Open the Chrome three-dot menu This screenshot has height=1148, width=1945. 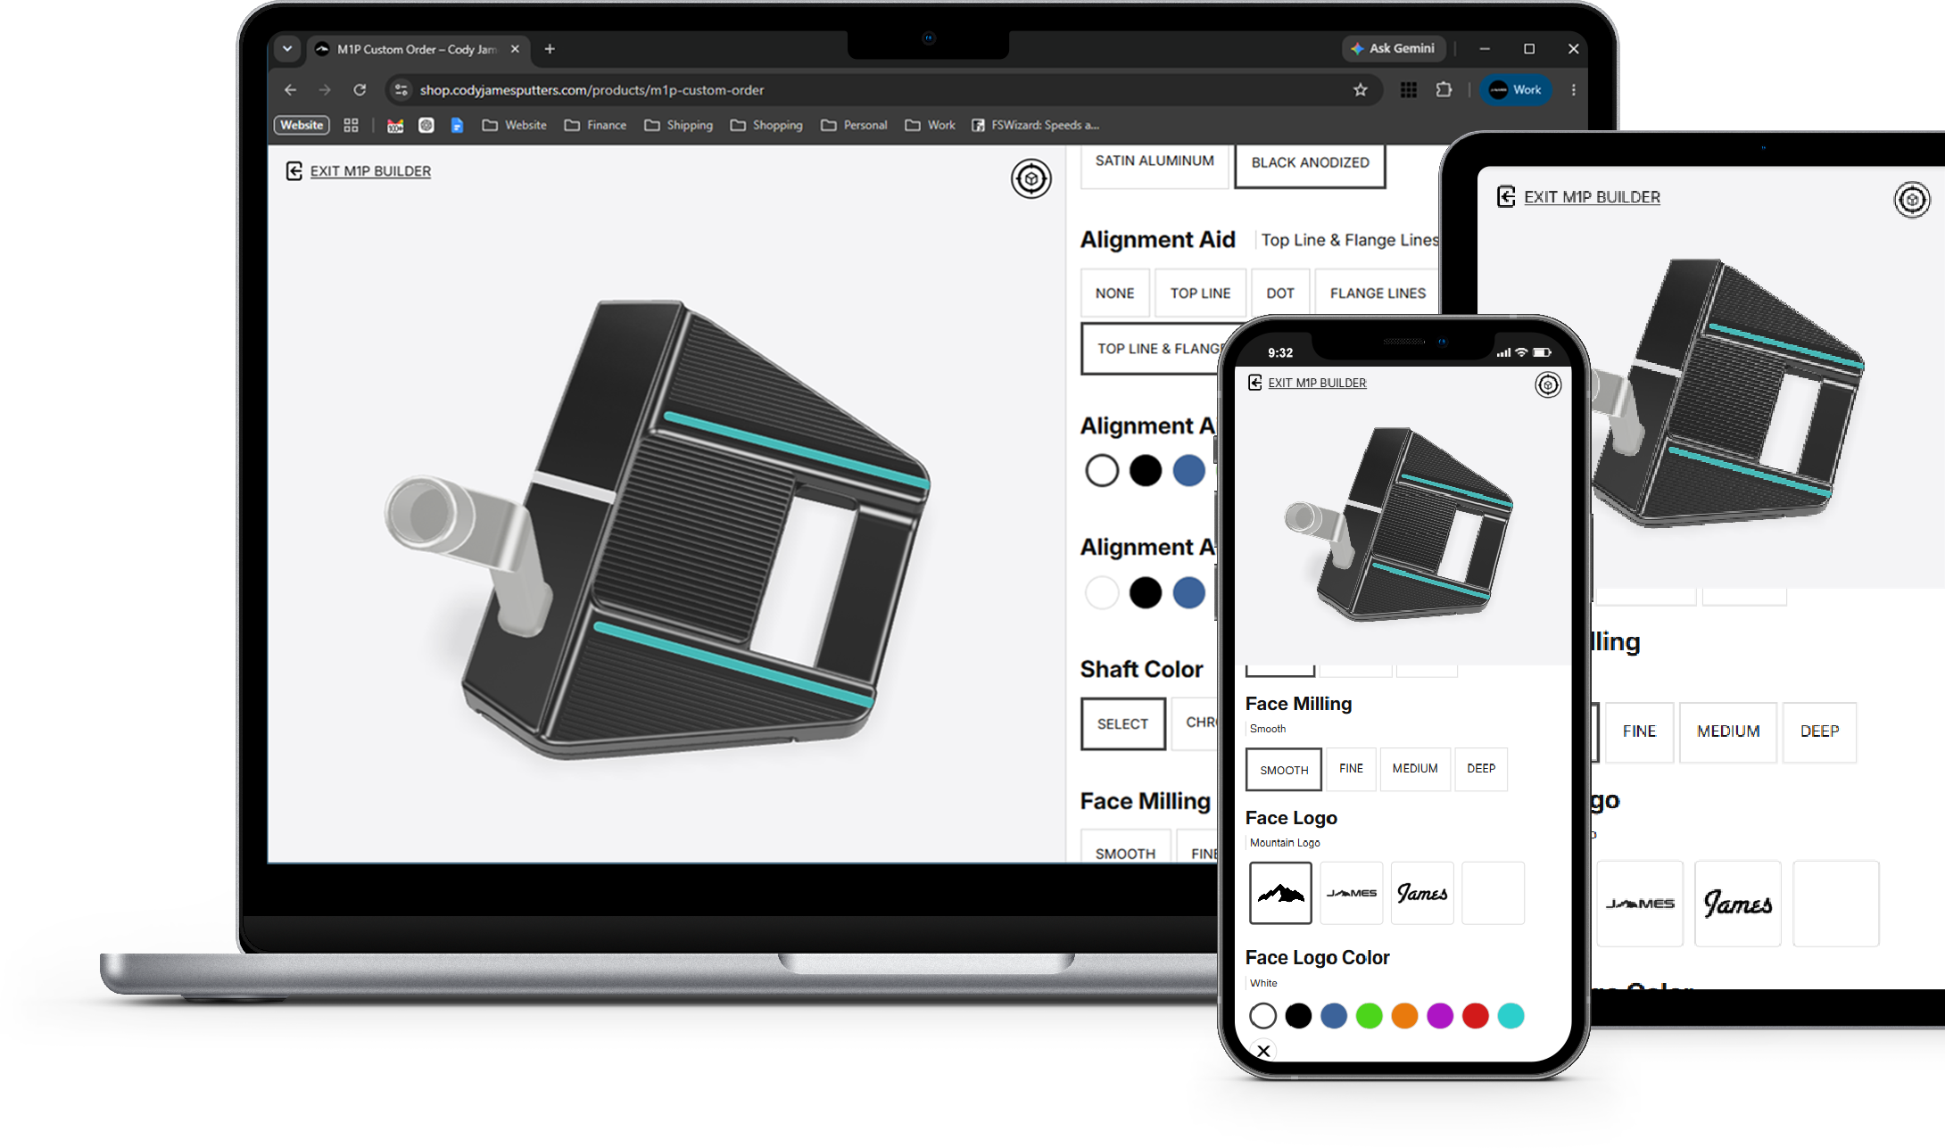click(1574, 90)
